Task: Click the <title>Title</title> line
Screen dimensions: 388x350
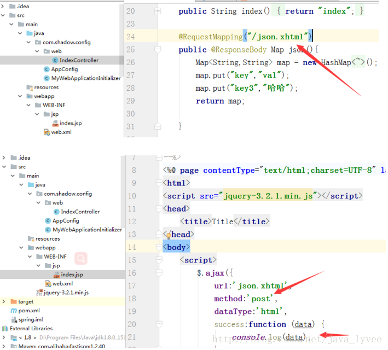Action: point(225,221)
